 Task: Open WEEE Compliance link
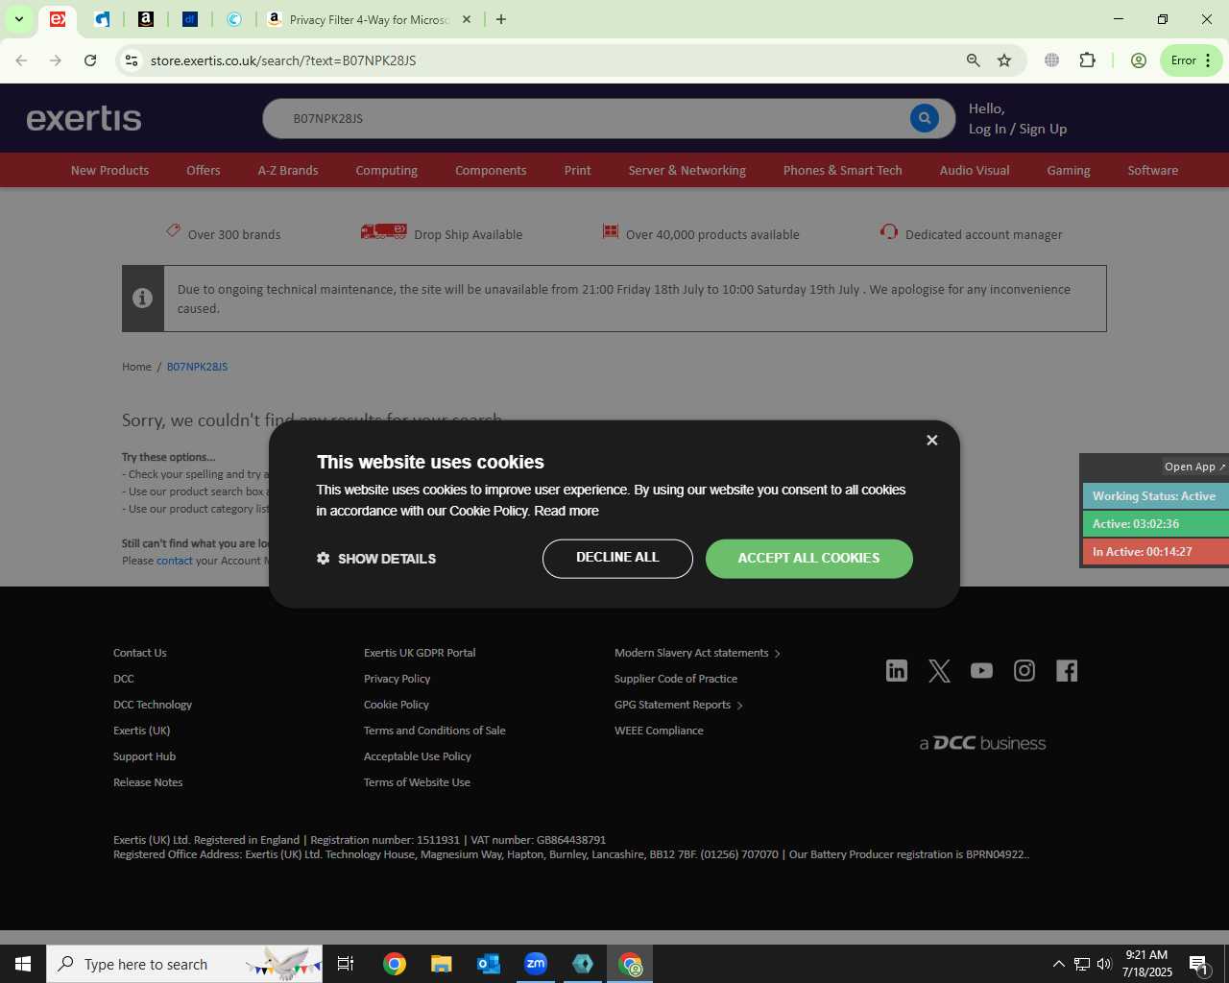click(x=659, y=731)
